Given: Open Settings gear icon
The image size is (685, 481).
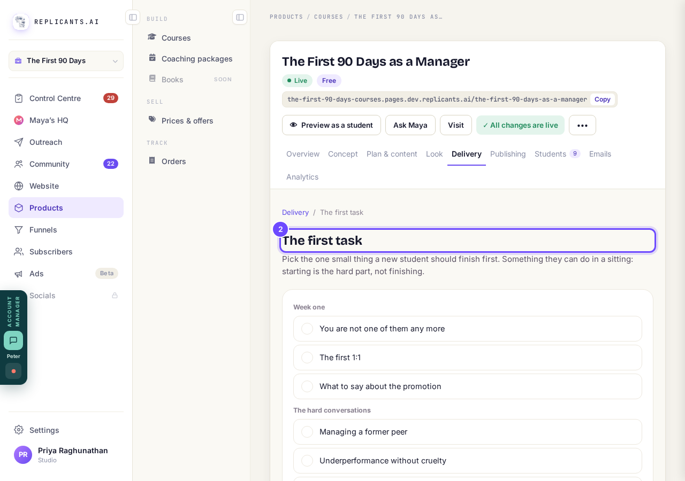Looking at the screenshot, I should (x=19, y=430).
